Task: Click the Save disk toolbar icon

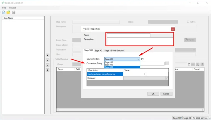Action: (x=13, y=12)
